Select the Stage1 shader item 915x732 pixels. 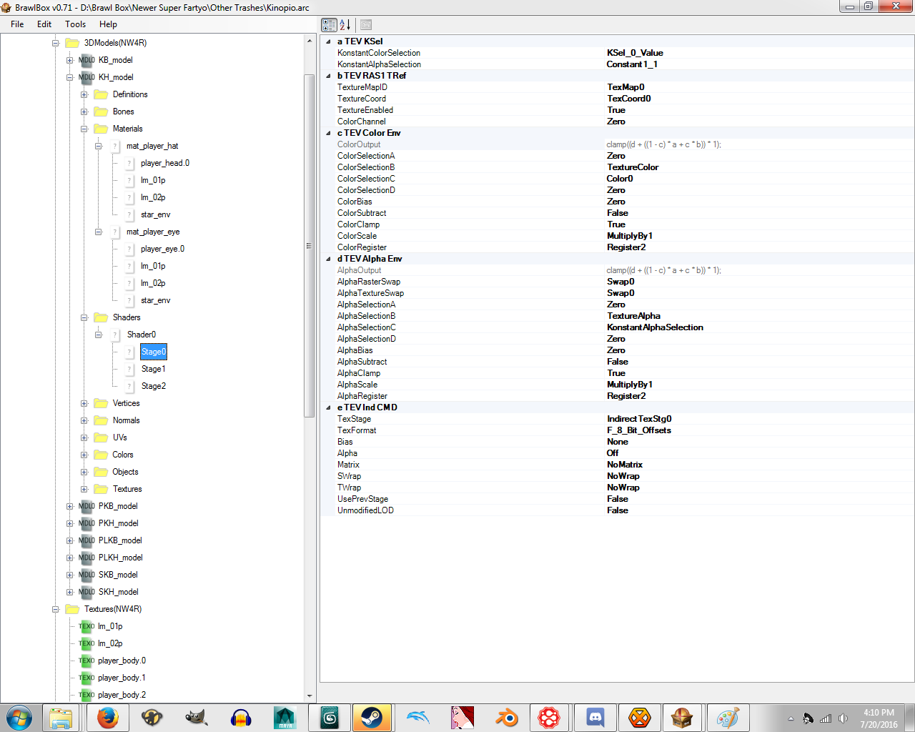pyautogui.click(x=153, y=369)
